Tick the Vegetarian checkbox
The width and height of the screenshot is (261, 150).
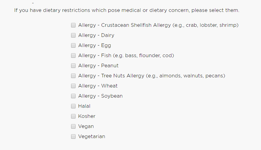point(73,137)
